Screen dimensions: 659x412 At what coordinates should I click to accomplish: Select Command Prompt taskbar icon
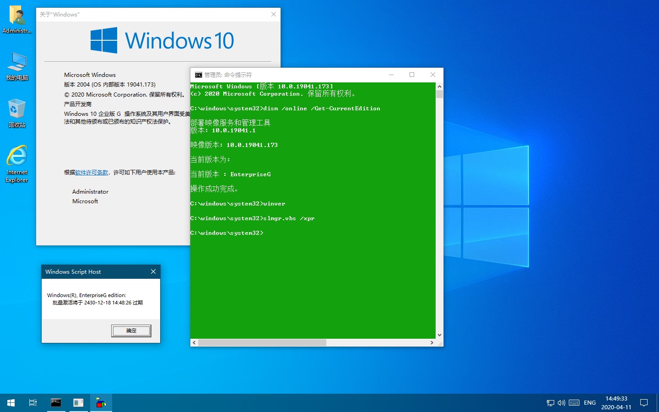(x=56, y=403)
